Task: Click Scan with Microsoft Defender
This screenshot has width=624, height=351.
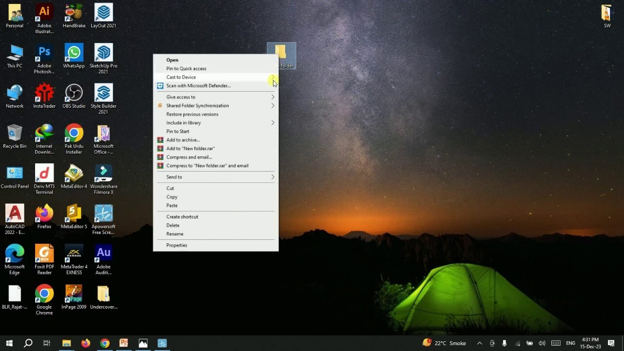Action: 198,86
